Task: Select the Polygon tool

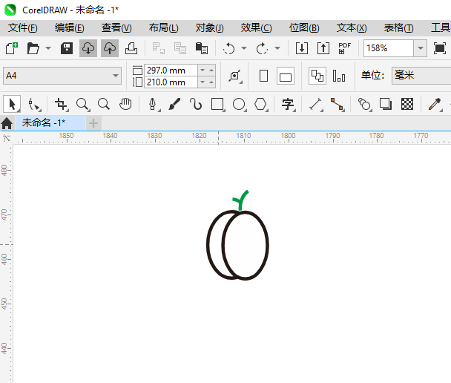Action: 260,104
